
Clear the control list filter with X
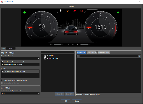point(140,56)
